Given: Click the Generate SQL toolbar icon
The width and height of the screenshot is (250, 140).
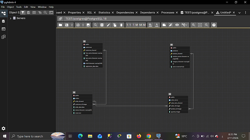Looking at the screenshot, I should point(78,25).
